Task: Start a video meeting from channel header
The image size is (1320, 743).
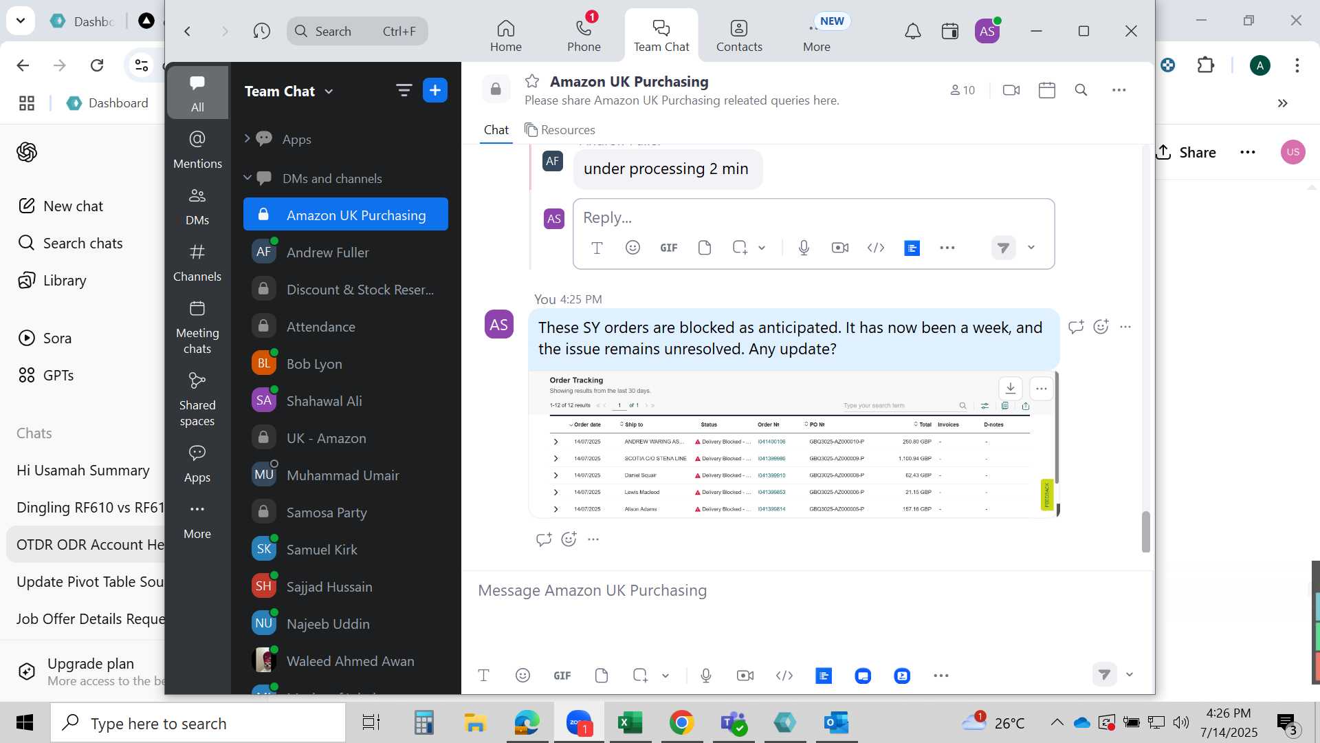Action: pos(1011,90)
